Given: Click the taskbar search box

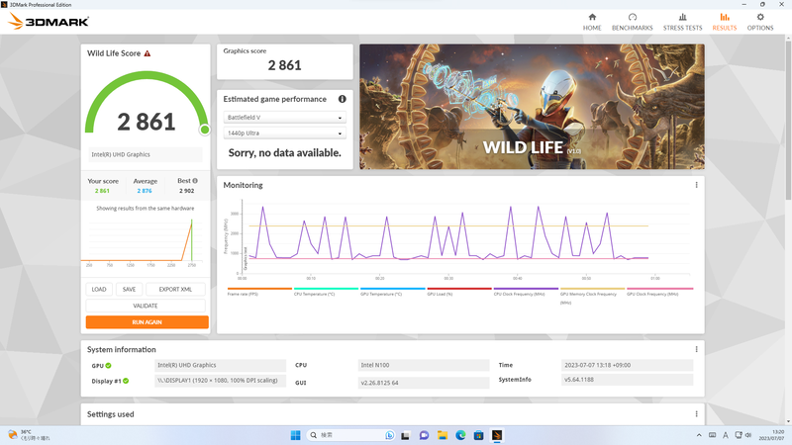Looking at the screenshot, I should pyautogui.click(x=350, y=435).
